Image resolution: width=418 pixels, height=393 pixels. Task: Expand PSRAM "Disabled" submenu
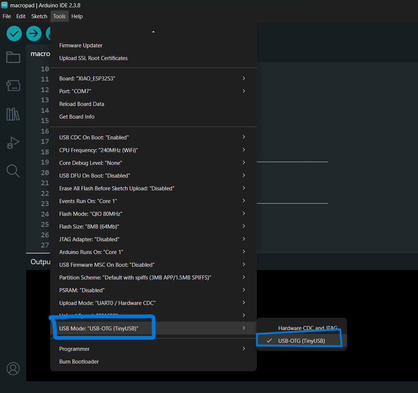coord(153,290)
